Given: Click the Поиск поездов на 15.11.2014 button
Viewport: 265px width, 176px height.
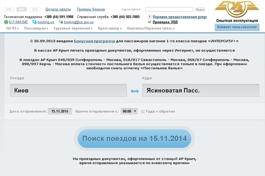Looking at the screenshot, I should (x=134, y=139).
